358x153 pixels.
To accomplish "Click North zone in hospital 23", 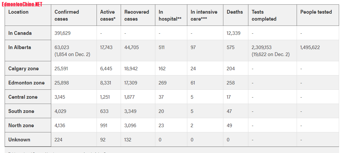I will 161,125.
